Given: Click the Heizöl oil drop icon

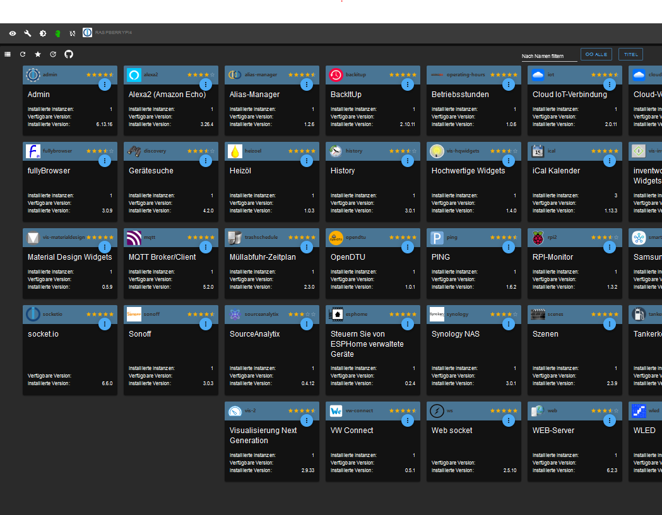Looking at the screenshot, I should coord(235,151).
